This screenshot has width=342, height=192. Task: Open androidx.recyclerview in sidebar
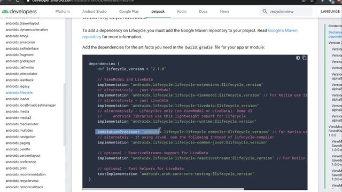22,181
